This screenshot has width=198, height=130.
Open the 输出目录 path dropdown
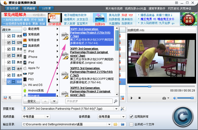pyautogui.click(x=109, y=124)
